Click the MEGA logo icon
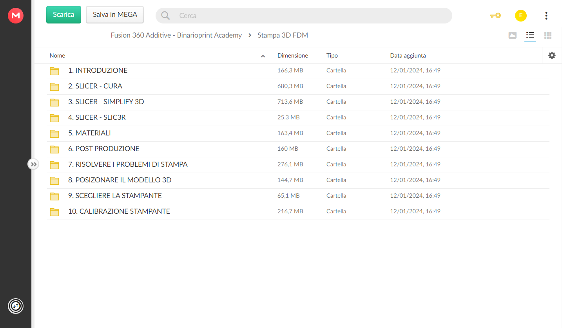The height and width of the screenshot is (328, 562). [x=16, y=16]
